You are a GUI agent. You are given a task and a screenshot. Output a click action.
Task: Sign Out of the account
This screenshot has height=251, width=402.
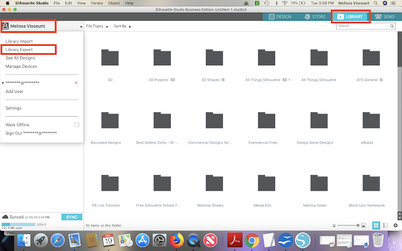(31, 133)
